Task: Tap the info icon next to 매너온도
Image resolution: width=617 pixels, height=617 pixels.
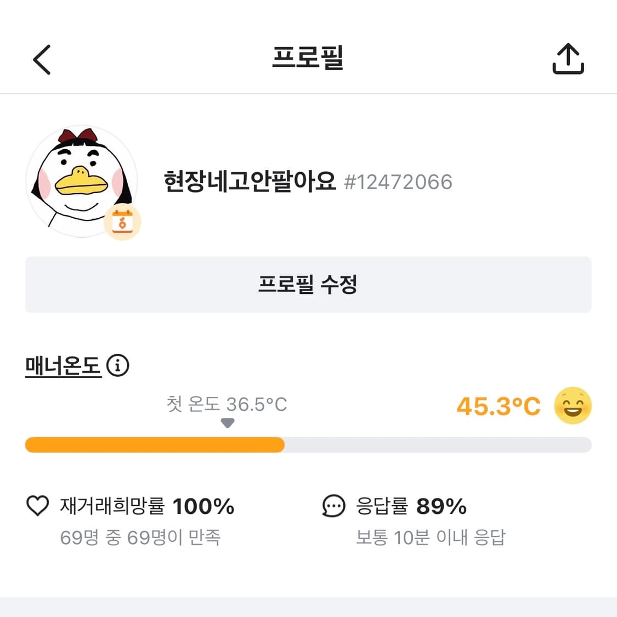Action: click(118, 365)
